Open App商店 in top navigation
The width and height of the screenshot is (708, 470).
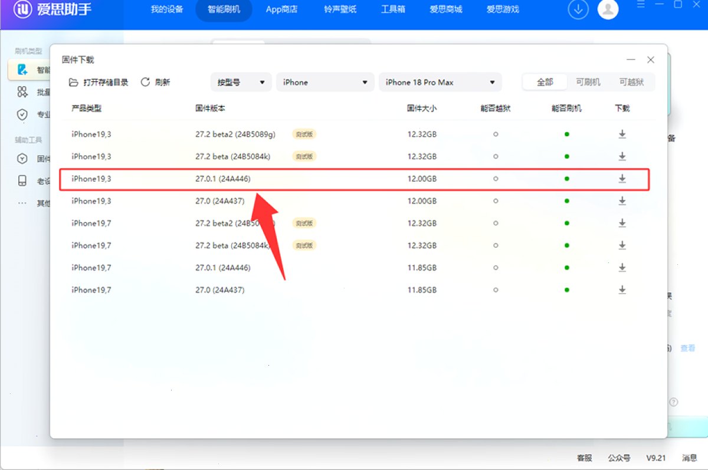tap(281, 9)
